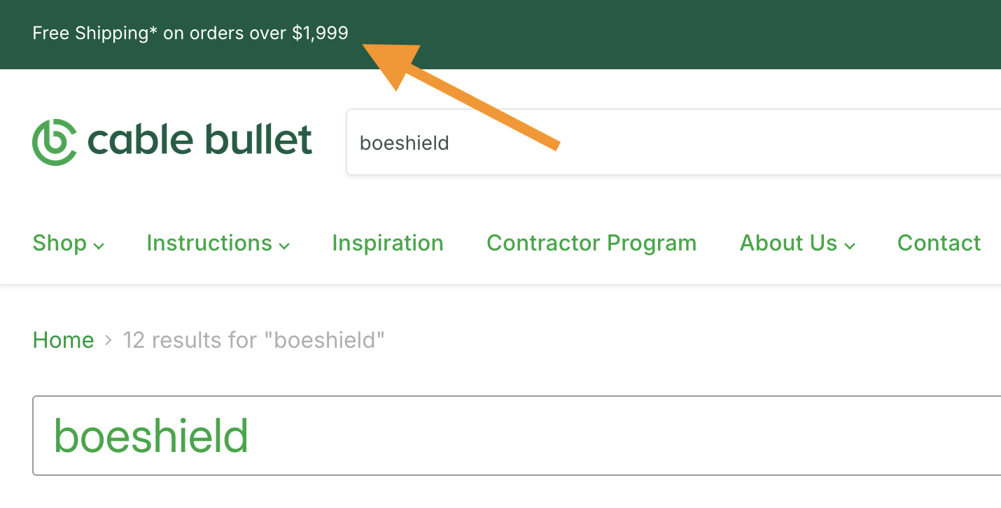Expand the chevron beside Instructions

[x=284, y=246]
